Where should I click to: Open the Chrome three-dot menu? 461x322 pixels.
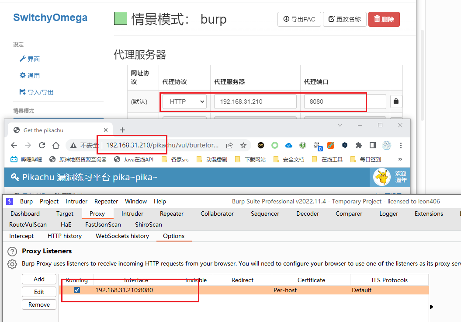401,145
